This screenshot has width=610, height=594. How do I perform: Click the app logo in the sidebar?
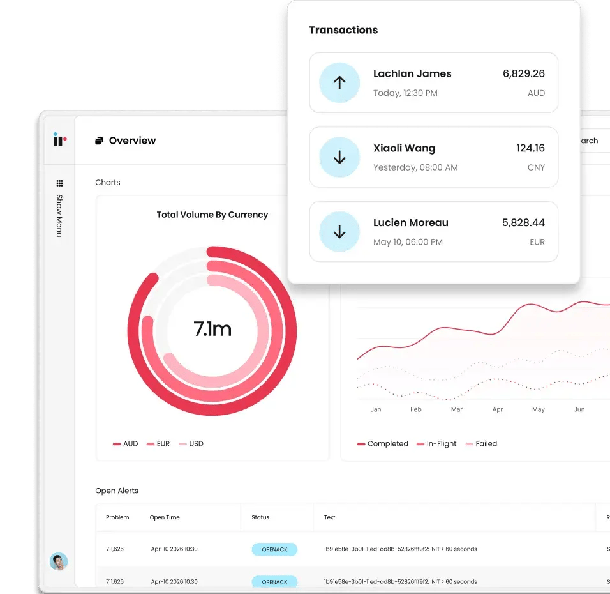(59, 140)
